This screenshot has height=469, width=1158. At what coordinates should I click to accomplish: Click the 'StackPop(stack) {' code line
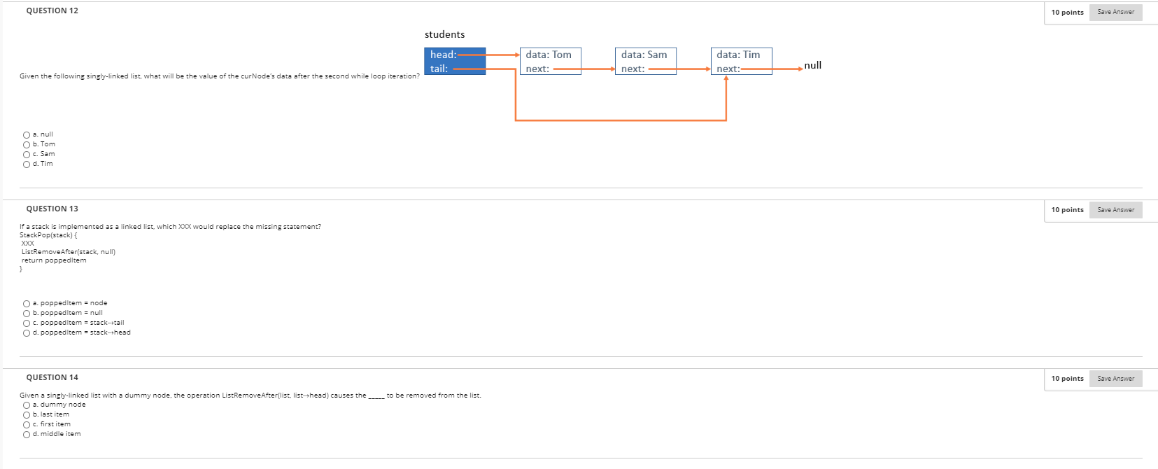pyautogui.click(x=48, y=235)
